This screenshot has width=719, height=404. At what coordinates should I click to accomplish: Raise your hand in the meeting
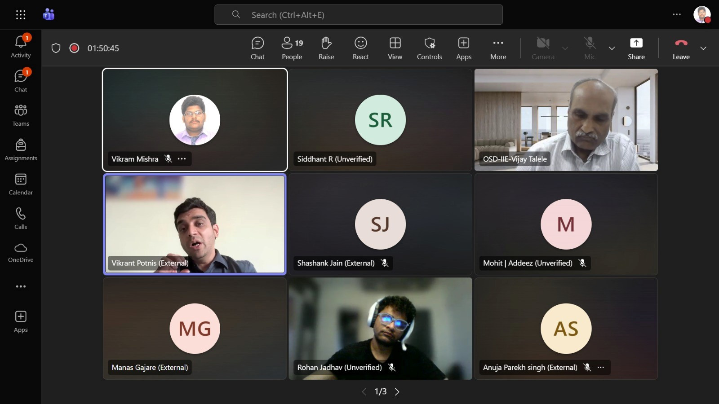click(326, 48)
